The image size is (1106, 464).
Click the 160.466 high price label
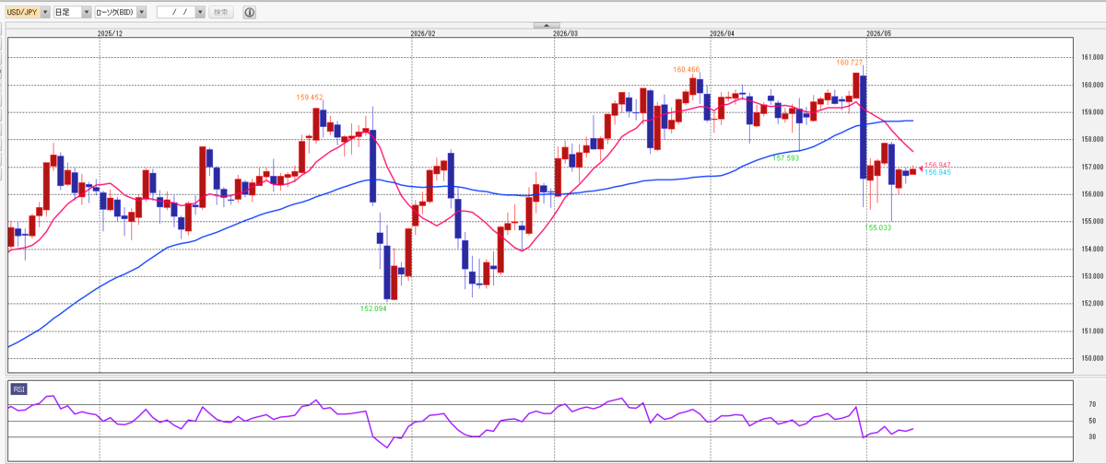[687, 69]
